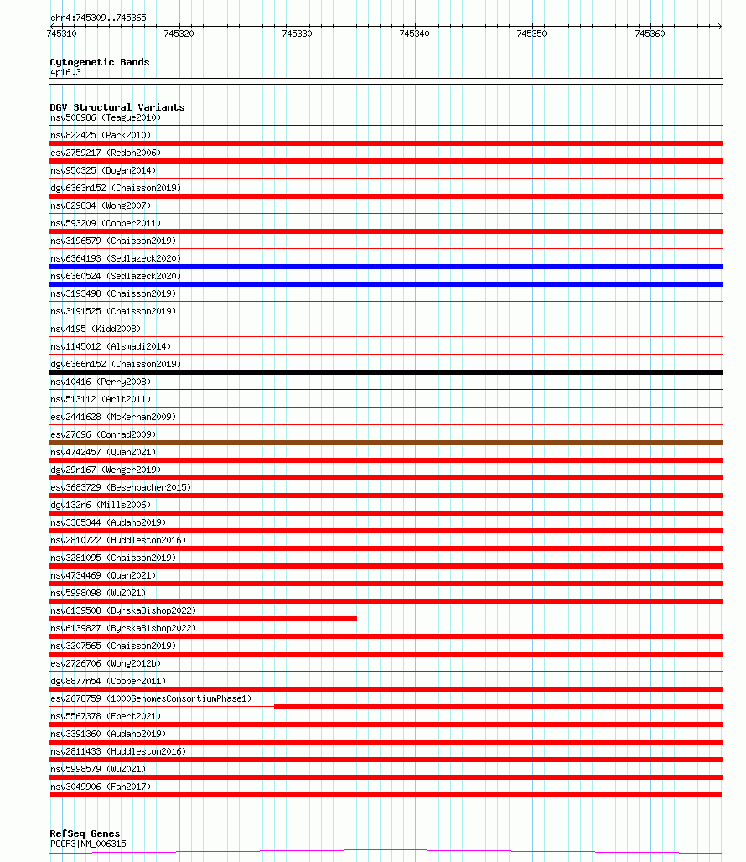
Task: Open the esv2759217 (Redon2006) variant
Action: point(106,153)
